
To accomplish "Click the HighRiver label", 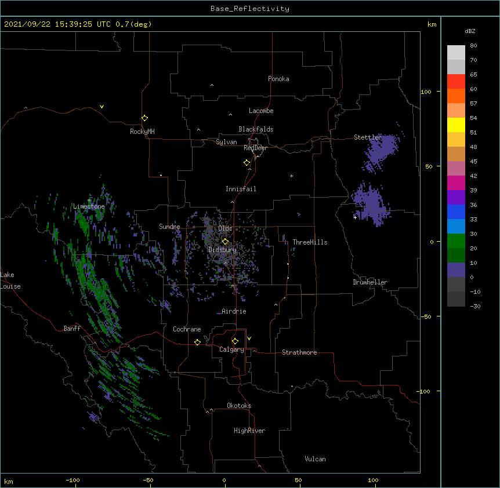I will pyautogui.click(x=249, y=431).
